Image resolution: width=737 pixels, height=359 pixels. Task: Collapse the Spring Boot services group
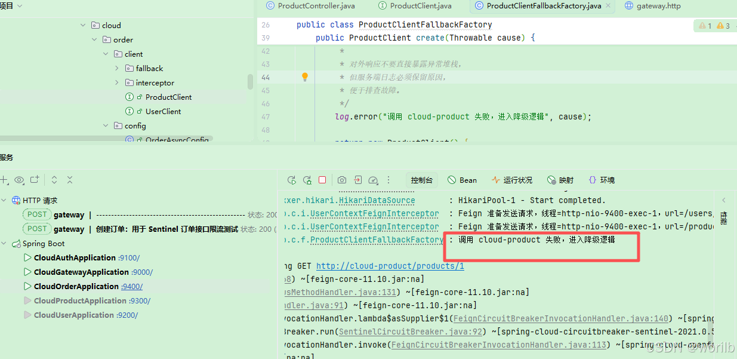[4, 244]
